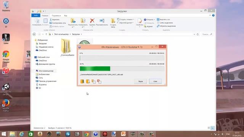Click Edit (Изменить) in Open group
The height and width of the screenshot is (137, 244).
click(x=149, y=23)
